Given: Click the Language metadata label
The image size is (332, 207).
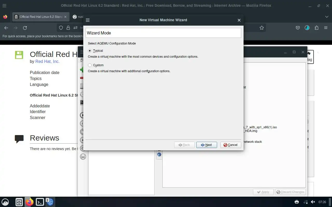Looking at the screenshot, I should pos(39,85).
